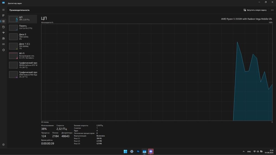Click the uptime value '0:00:00:39'
Screen dimensions: 276x155
coord(48,143)
